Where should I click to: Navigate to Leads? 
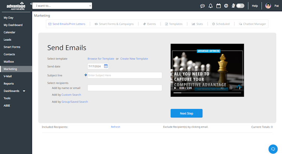point(8,40)
